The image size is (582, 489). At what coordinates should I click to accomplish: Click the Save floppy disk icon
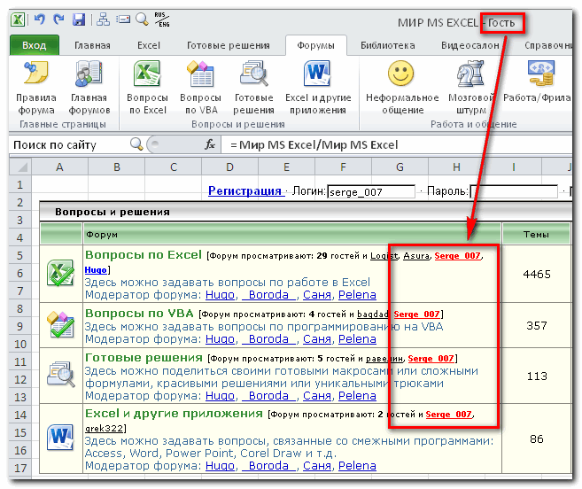tap(79, 19)
